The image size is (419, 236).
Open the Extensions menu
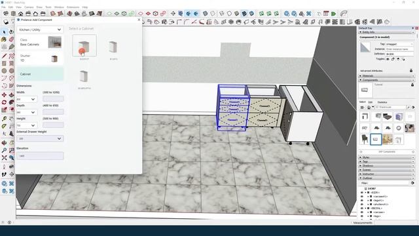pyautogui.click(x=73, y=7)
